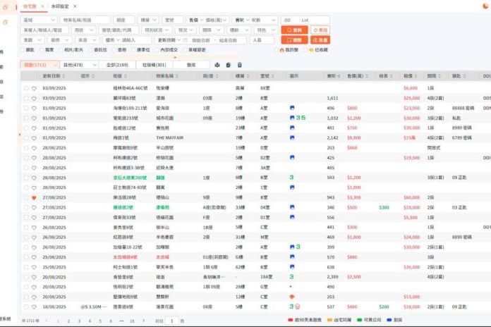Select row checkbox for THE MAYFAIR listing
The width and height of the screenshot is (491, 327).
tap(26, 138)
